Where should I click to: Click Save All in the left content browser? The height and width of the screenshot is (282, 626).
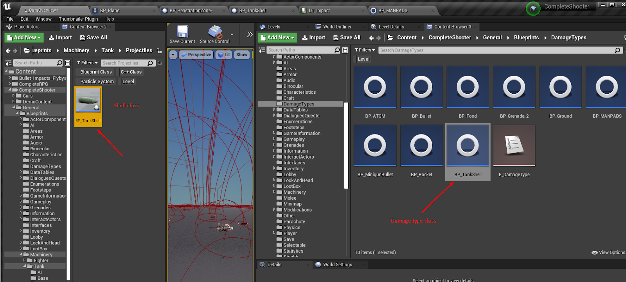click(x=94, y=37)
